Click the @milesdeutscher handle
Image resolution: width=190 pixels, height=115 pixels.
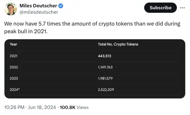tap(39, 12)
